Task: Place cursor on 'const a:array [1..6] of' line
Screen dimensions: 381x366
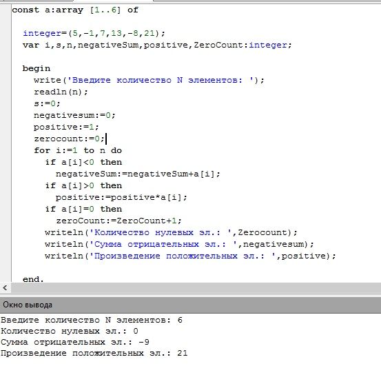Action: click(x=75, y=10)
